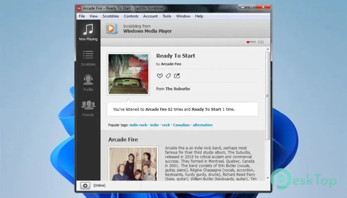Screen dimensions: 347x198
Task: Follow the indie tag link
Action: point(155,125)
